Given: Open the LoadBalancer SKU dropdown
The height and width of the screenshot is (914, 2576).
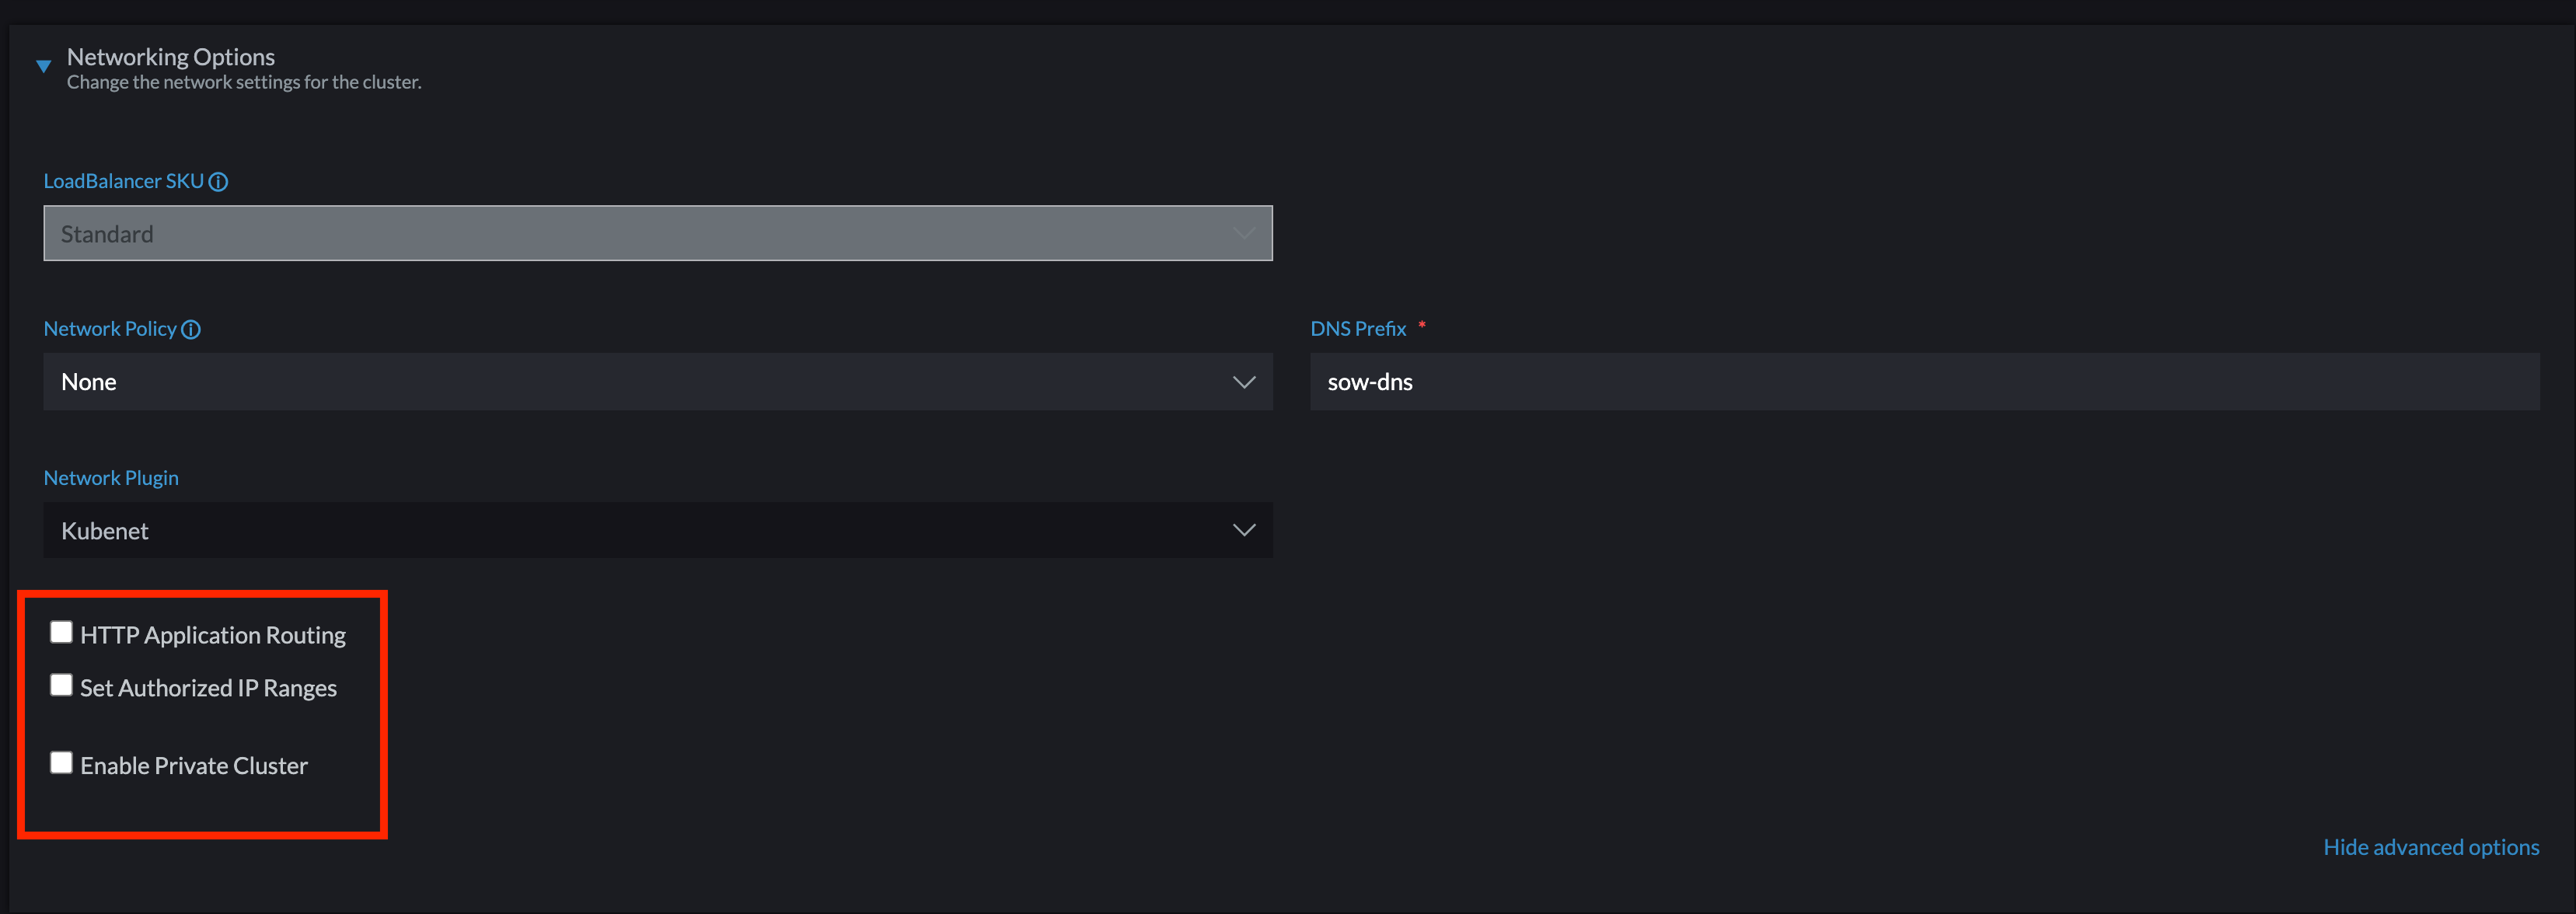Looking at the screenshot, I should 657,233.
